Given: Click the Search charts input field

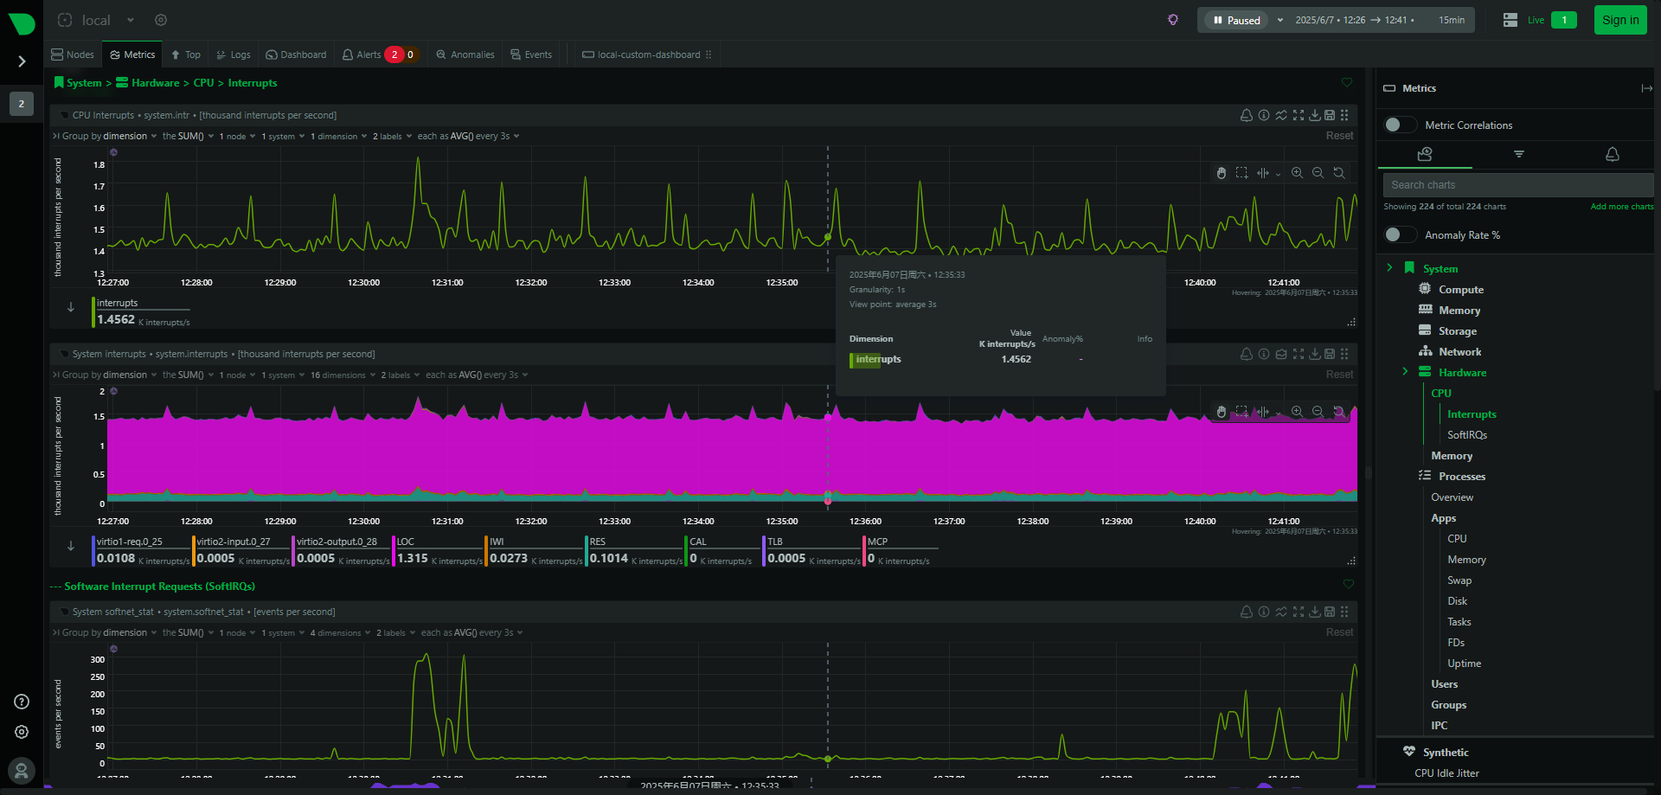Looking at the screenshot, I should [x=1517, y=185].
